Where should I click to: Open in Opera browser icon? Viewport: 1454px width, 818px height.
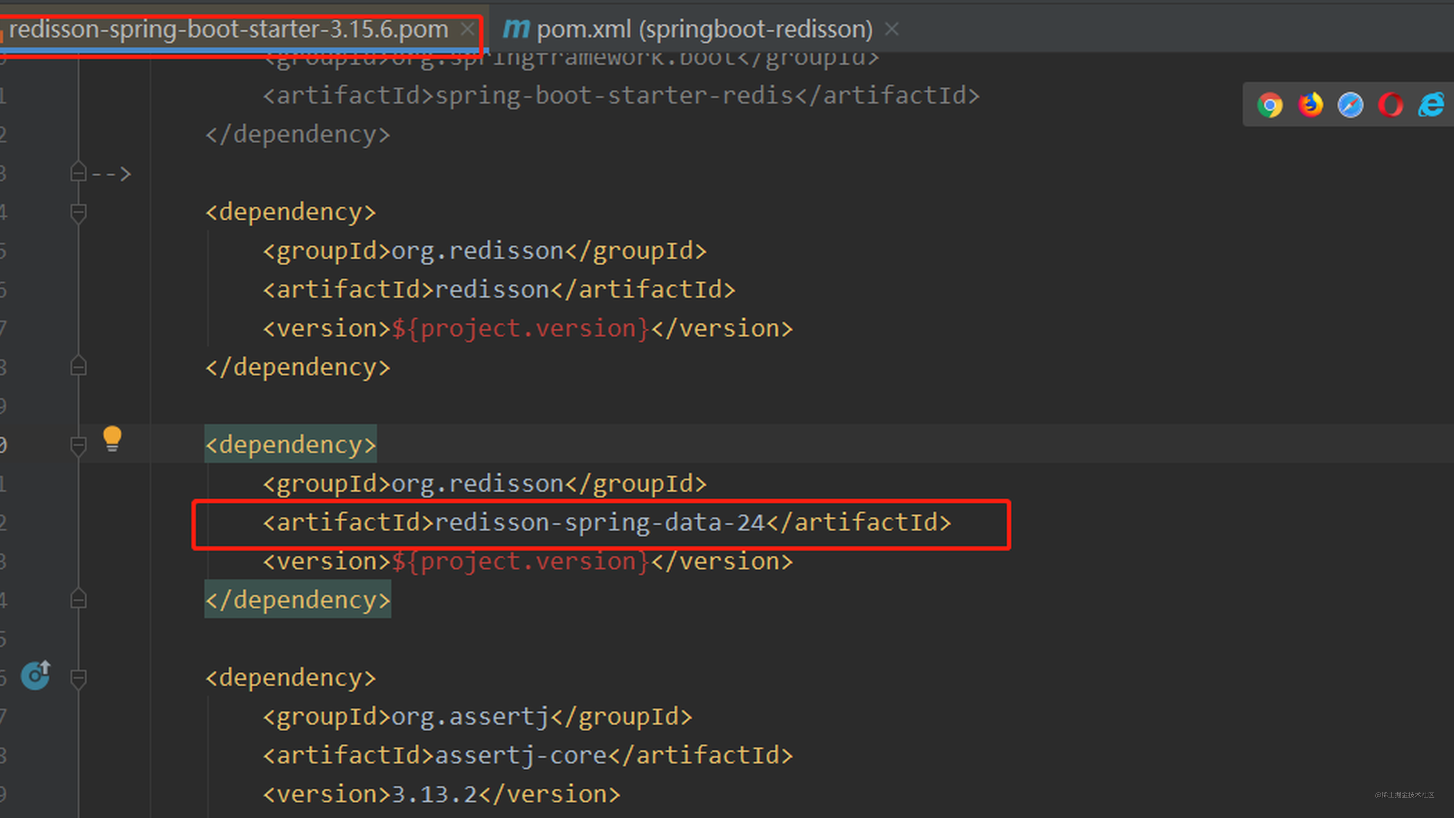pos(1390,105)
